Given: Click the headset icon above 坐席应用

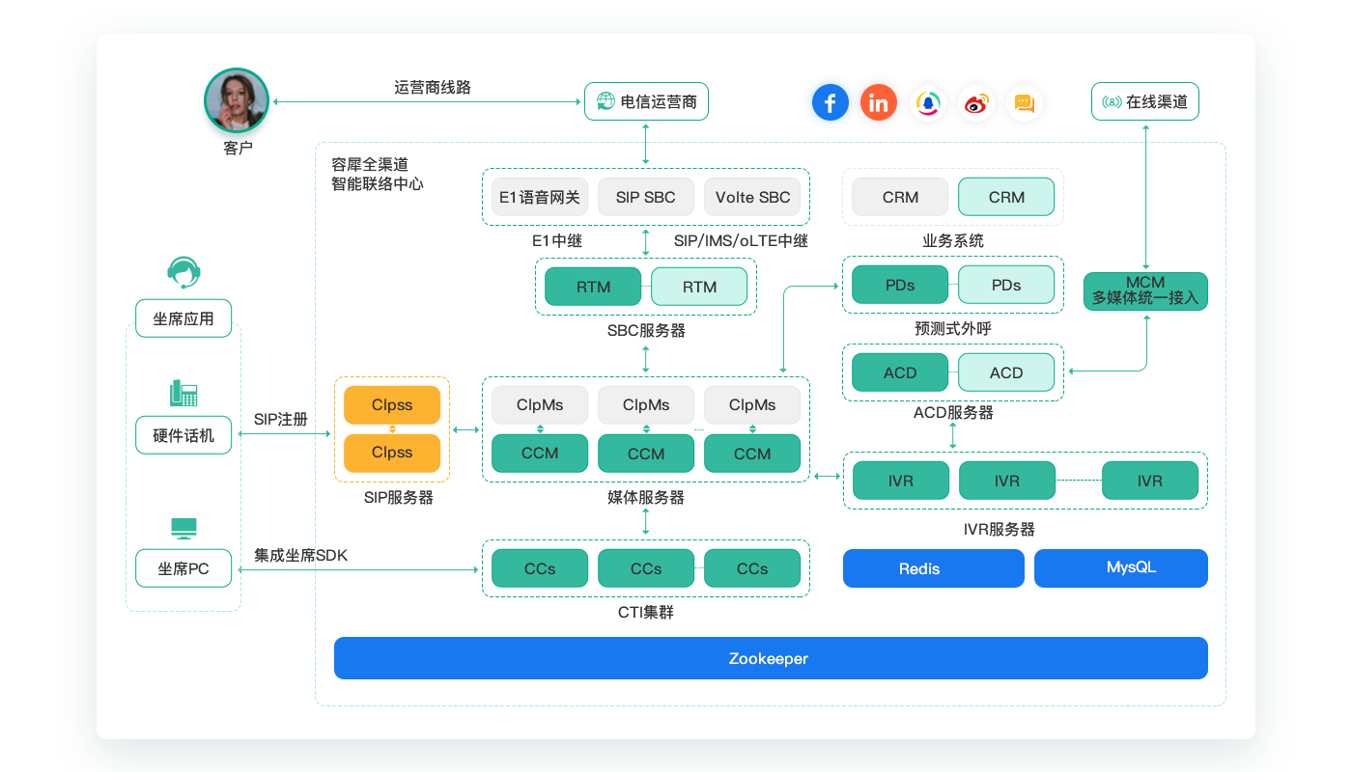Looking at the screenshot, I should (183, 273).
